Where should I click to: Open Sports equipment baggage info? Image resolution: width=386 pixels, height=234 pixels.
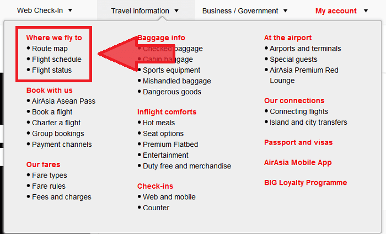pyautogui.click(x=171, y=70)
